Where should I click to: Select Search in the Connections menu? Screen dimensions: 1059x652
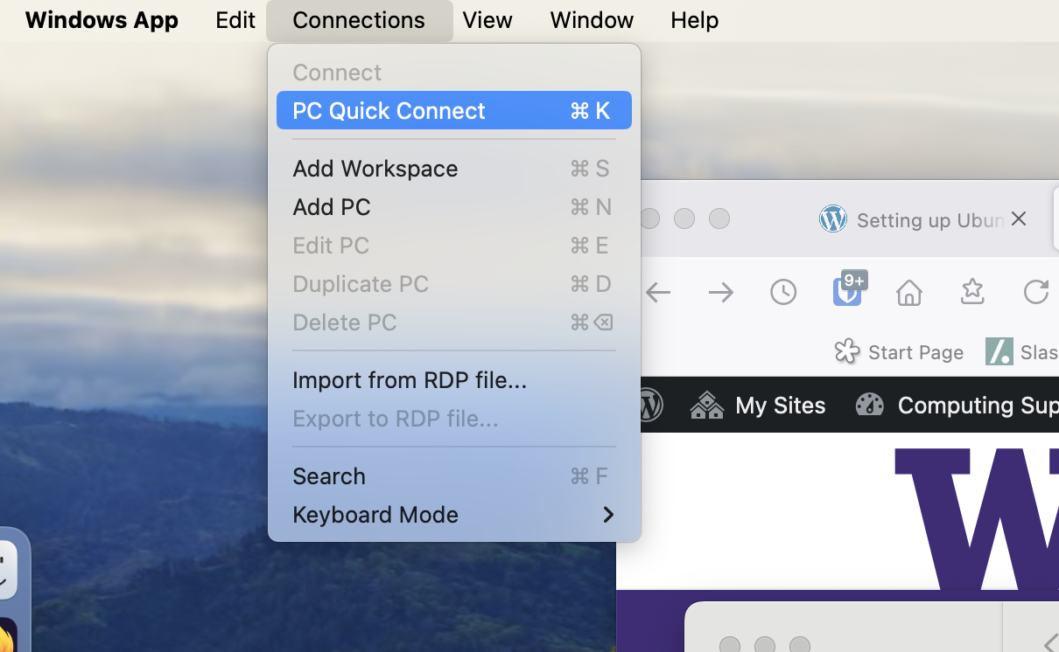[453, 476]
